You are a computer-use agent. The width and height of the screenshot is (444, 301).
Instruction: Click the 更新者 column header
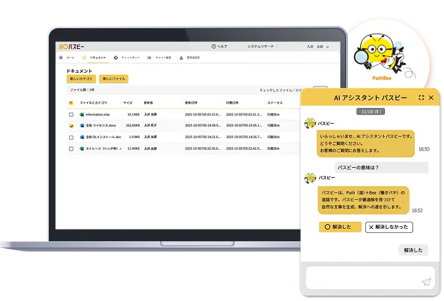point(148,103)
